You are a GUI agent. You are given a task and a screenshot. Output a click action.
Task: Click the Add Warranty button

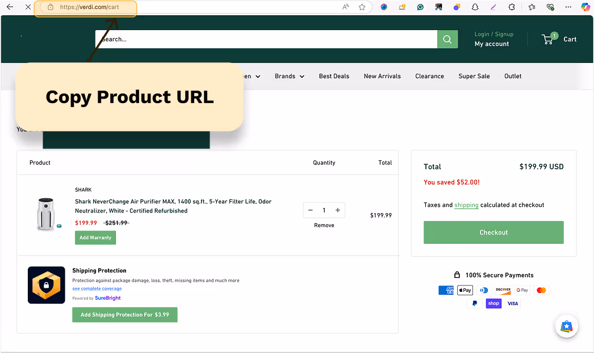point(95,238)
